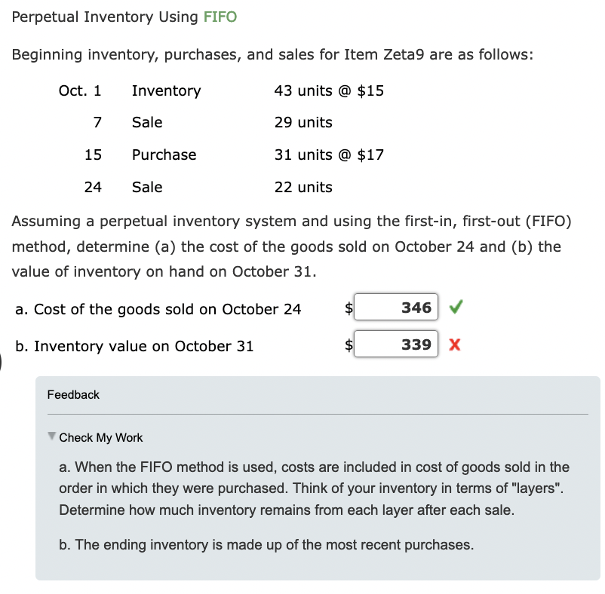Click the disclosure triangle before Check My Work
The width and height of the screenshot is (605, 594).
coord(51,437)
